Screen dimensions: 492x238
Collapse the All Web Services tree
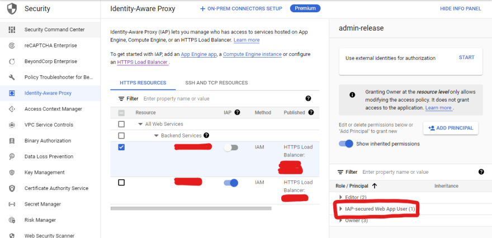[140, 124]
